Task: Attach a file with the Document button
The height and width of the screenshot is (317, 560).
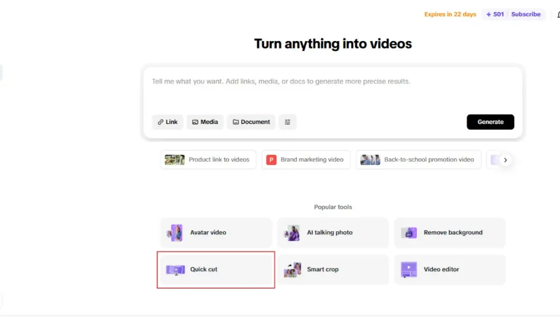Action: pos(252,122)
